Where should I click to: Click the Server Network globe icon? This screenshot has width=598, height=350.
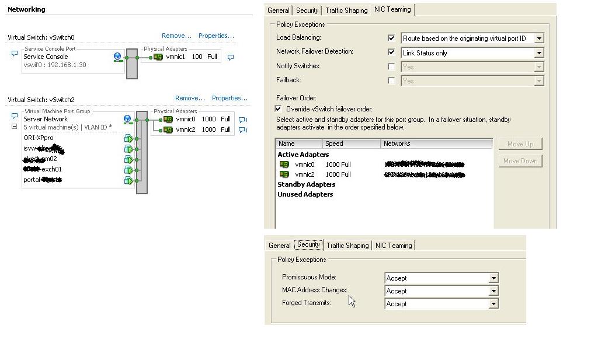tap(127, 119)
